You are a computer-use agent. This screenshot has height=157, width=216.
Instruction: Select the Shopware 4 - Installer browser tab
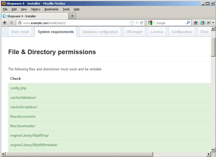[x=35, y=16]
